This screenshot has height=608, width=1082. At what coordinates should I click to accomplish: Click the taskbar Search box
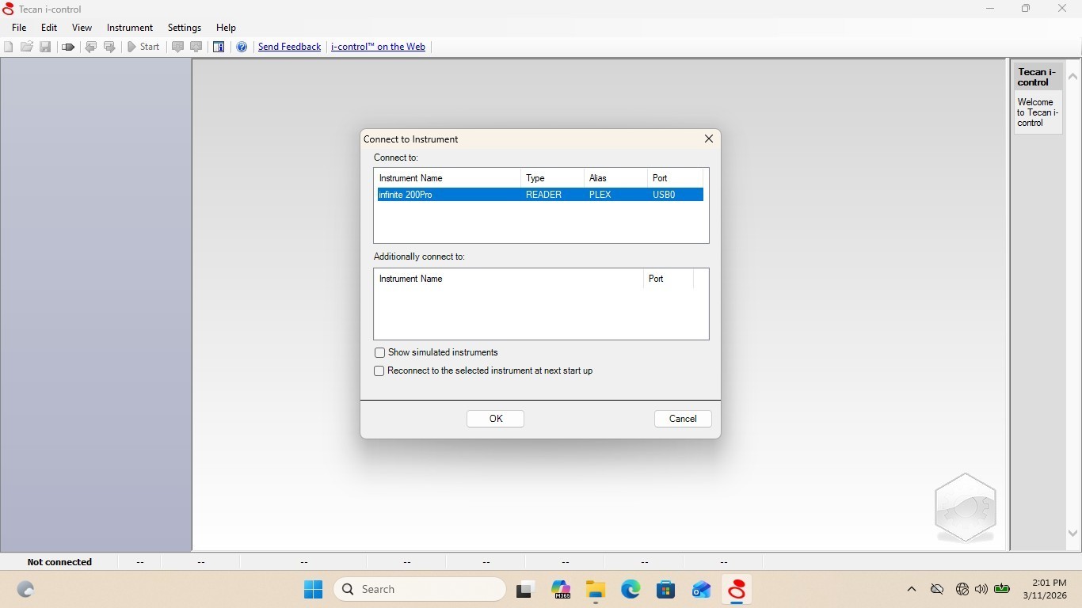tap(420, 589)
